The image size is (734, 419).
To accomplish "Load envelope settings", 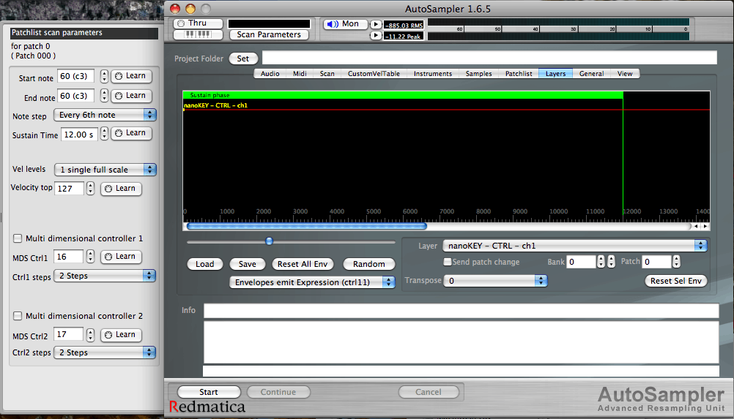I will tap(204, 265).
